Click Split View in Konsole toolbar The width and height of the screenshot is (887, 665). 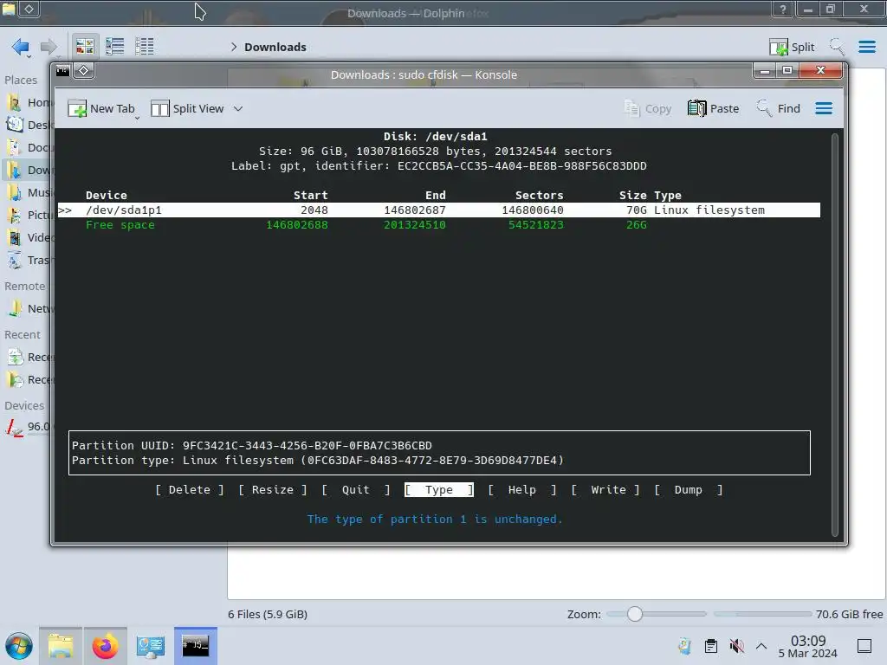click(187, 108)
